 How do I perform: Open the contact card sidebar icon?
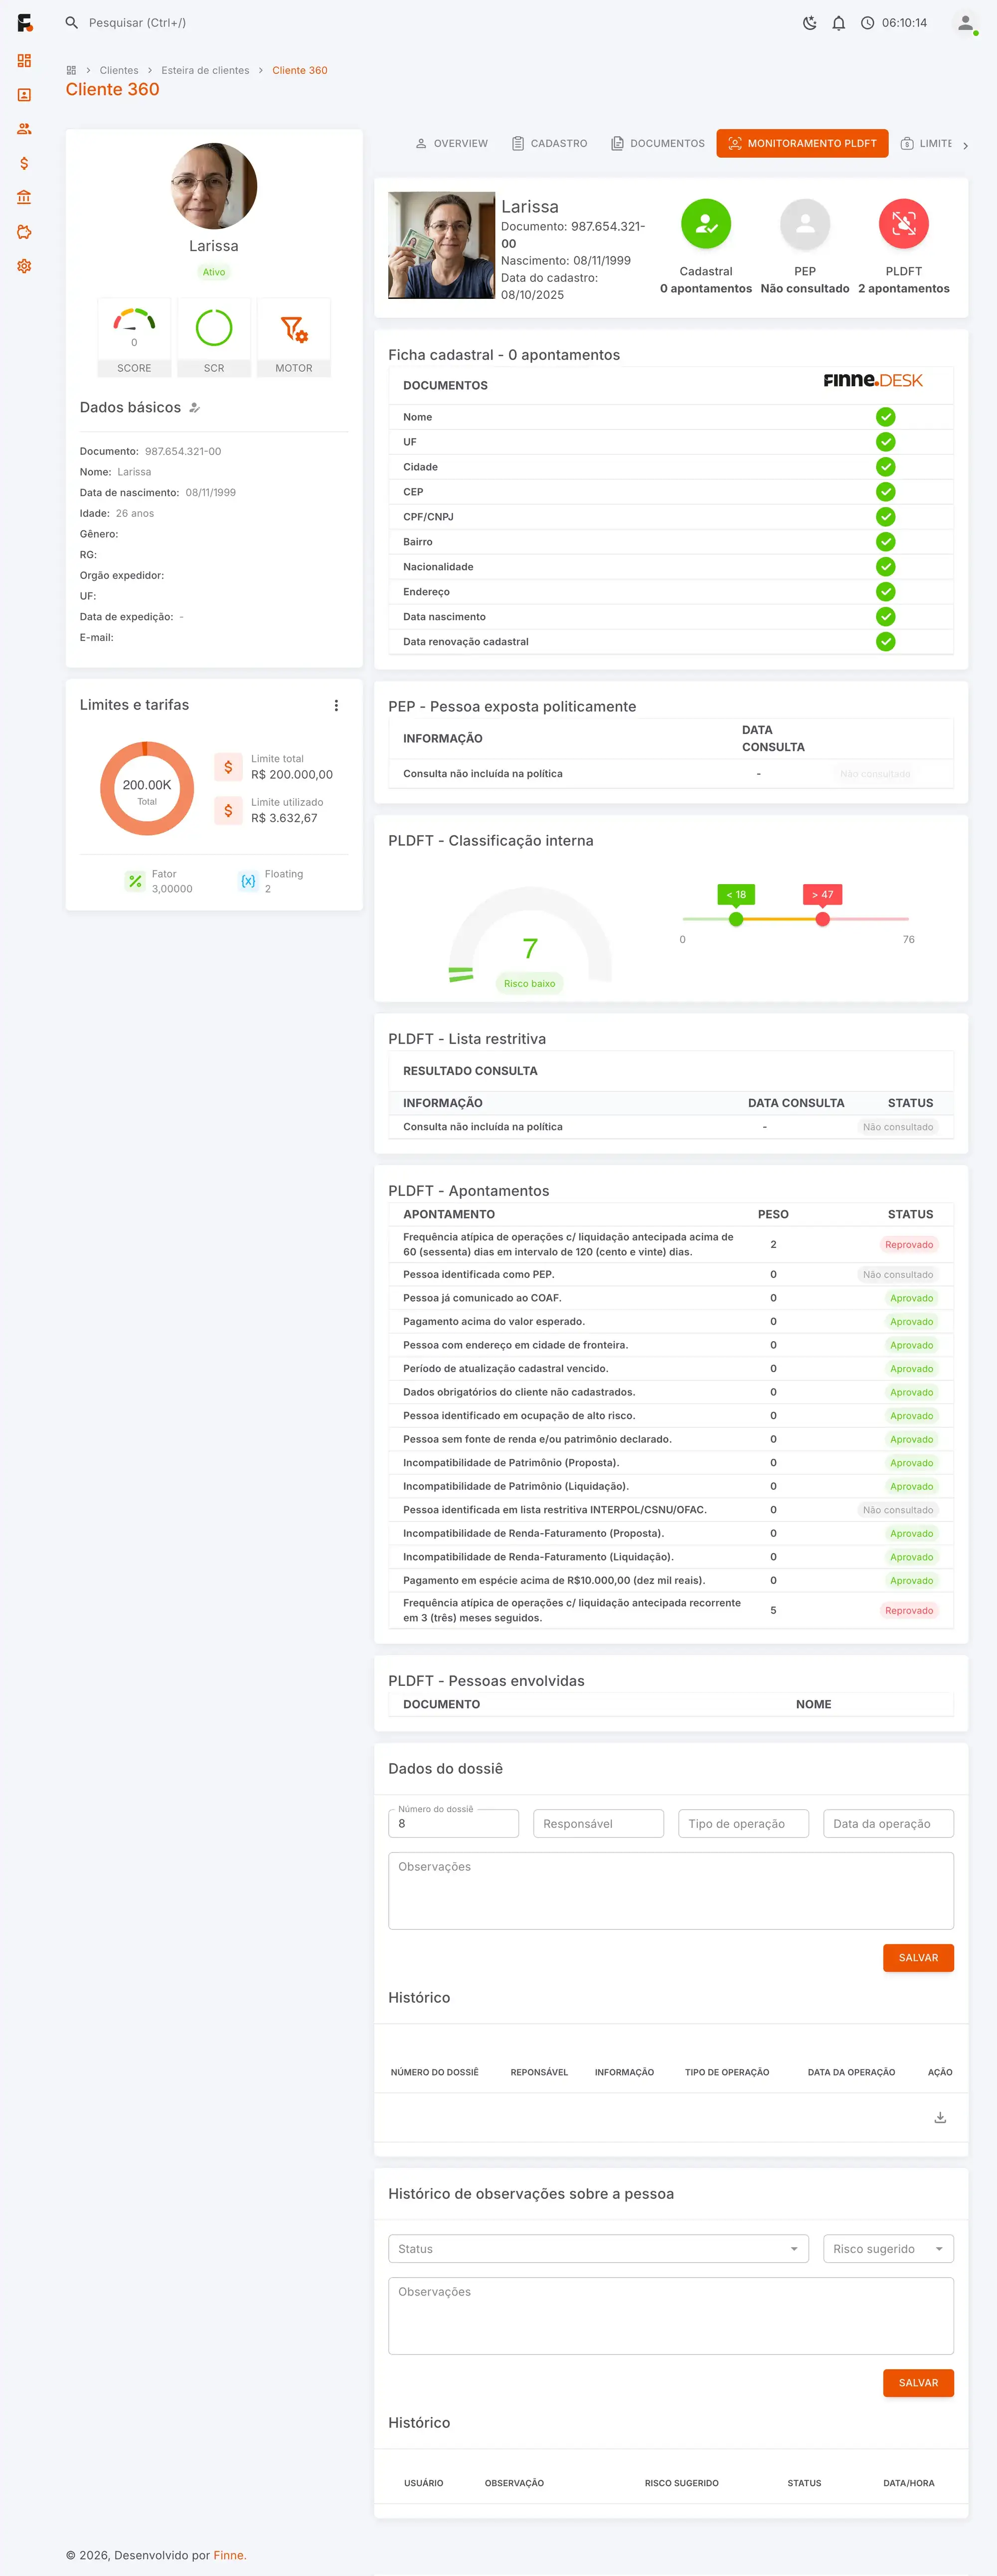point(24,95)
